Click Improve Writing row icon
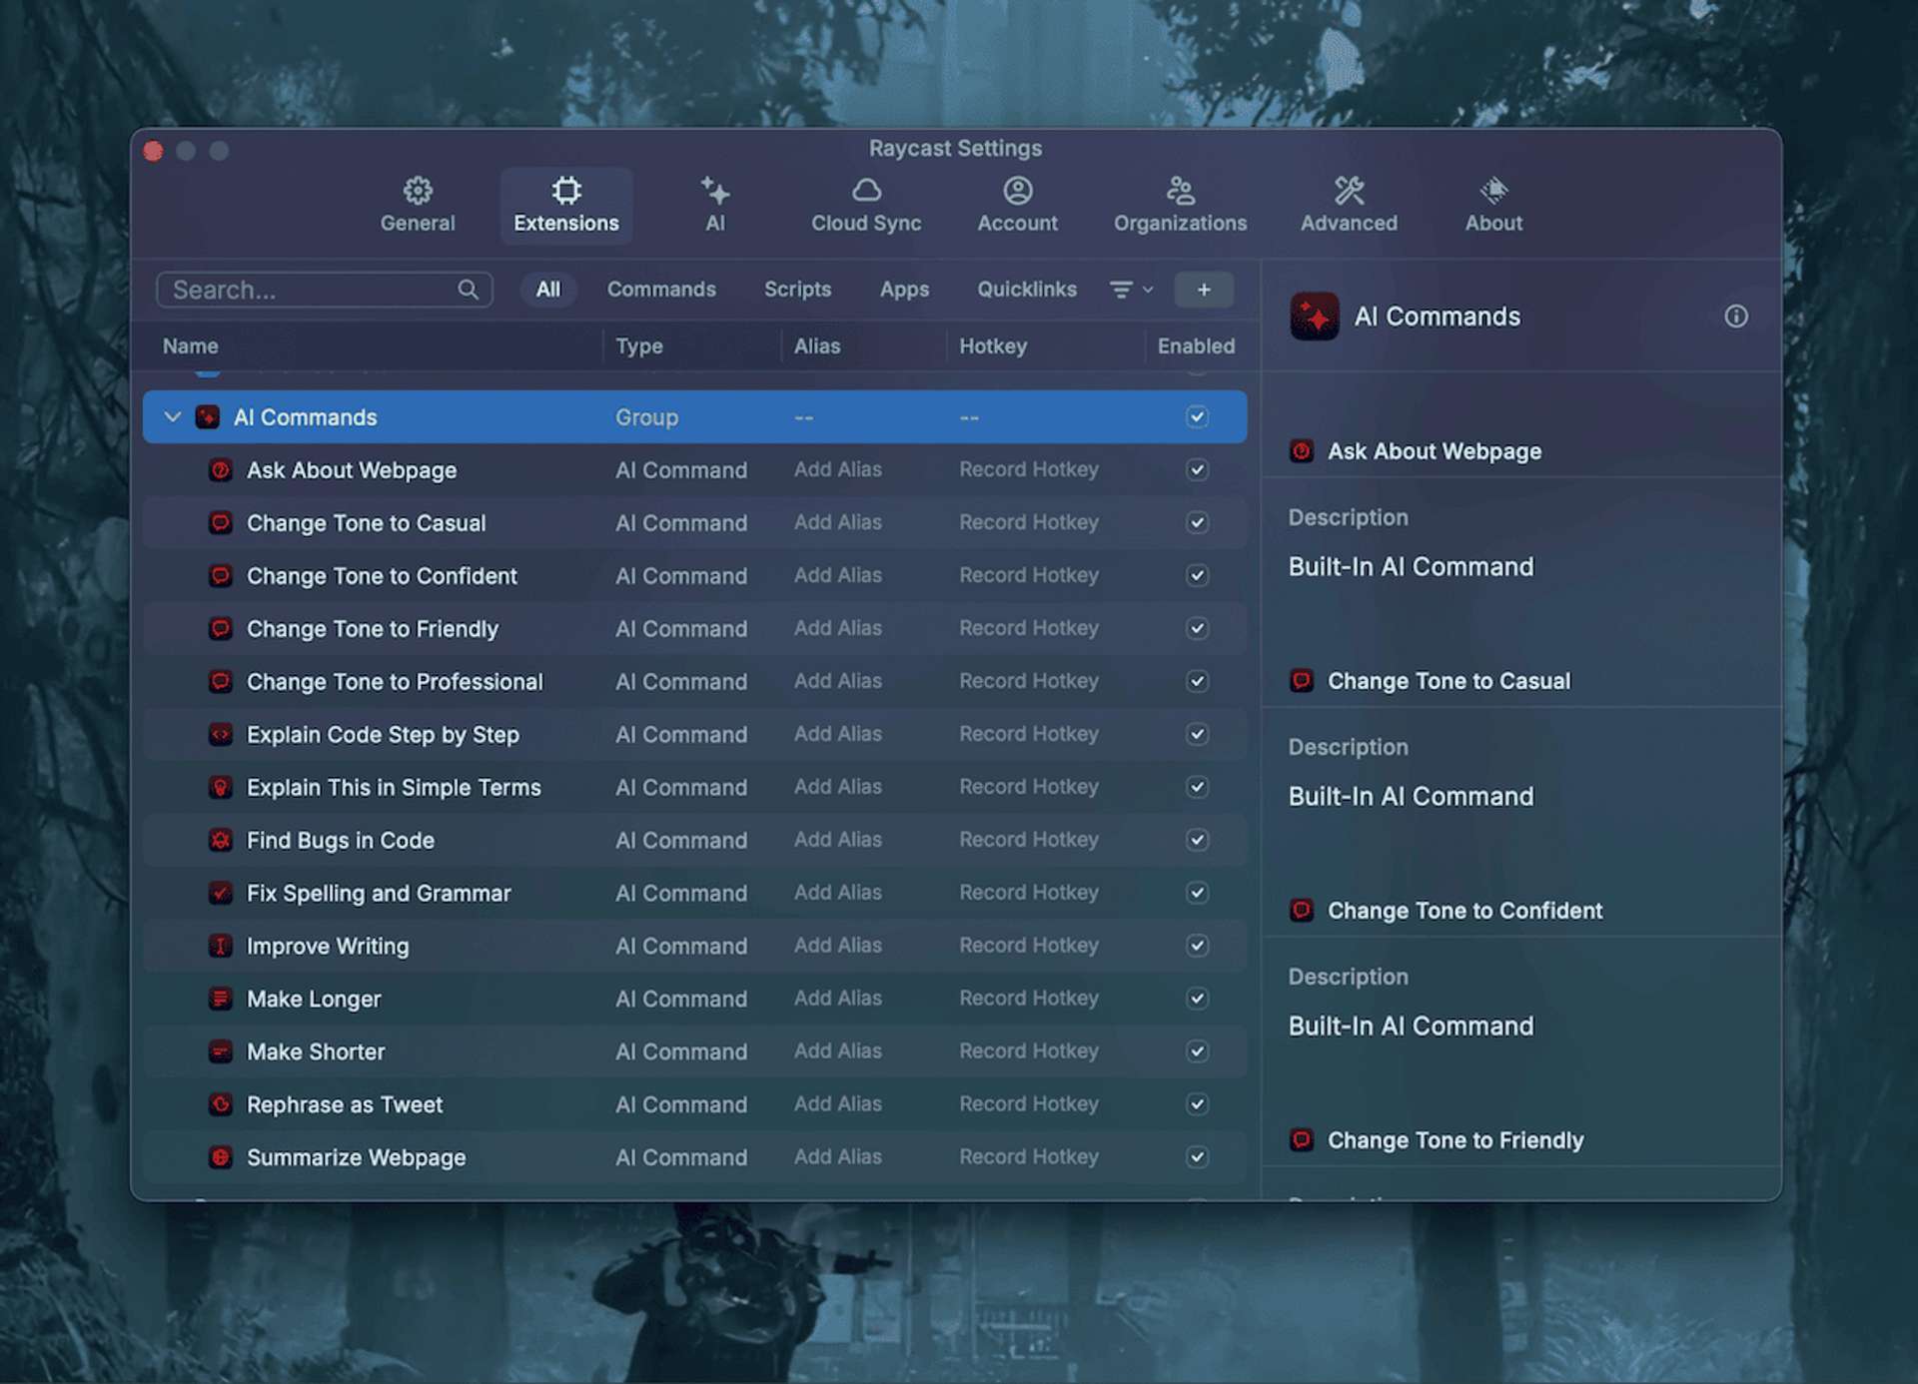This screenshot has height=1384, width=1918. tap(221, 946)
